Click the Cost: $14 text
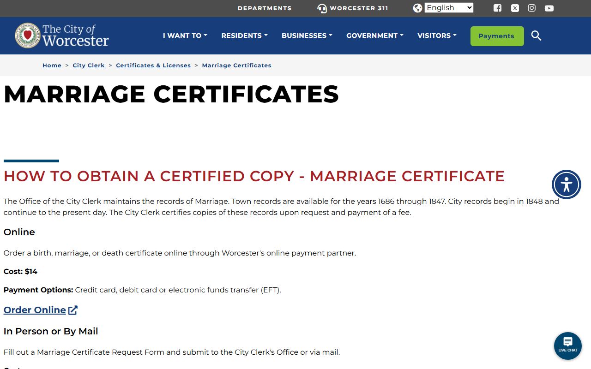The height and width of the screenshot is (369, 591). (20, 271)
